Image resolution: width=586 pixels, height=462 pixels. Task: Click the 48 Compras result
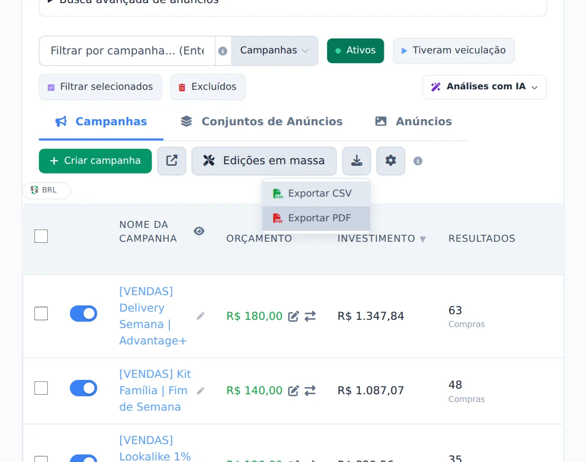click(x=466, y=391)
